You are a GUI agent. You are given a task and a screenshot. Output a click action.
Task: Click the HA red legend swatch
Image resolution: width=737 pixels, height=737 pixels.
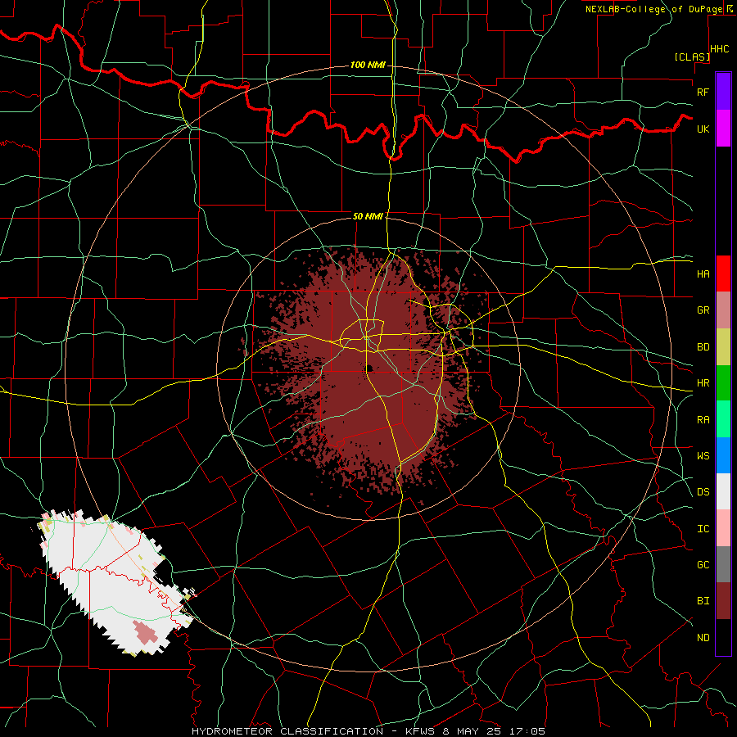click(723, 274)
